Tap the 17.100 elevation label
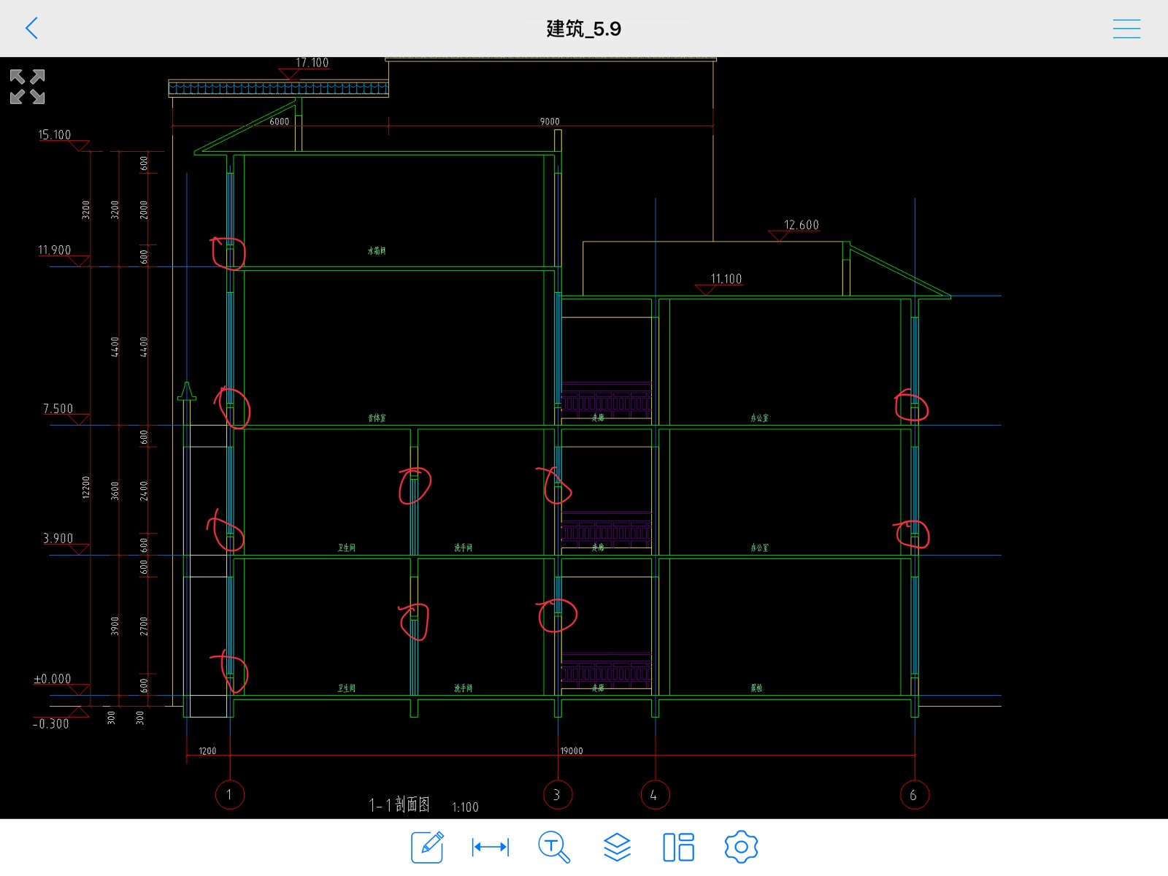 pos(312,63)
